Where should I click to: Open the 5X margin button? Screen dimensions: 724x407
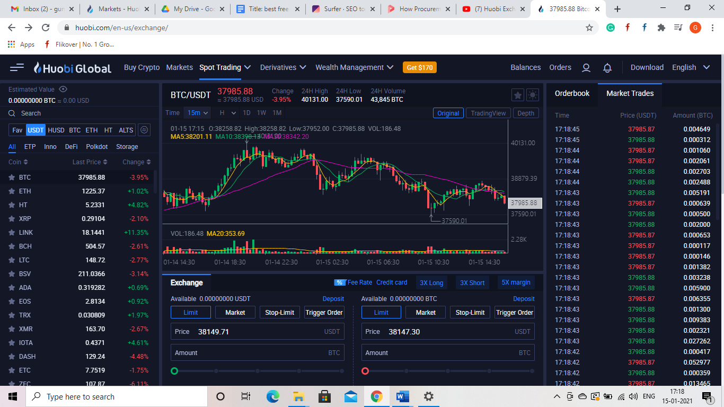click(x=516, y=282)
